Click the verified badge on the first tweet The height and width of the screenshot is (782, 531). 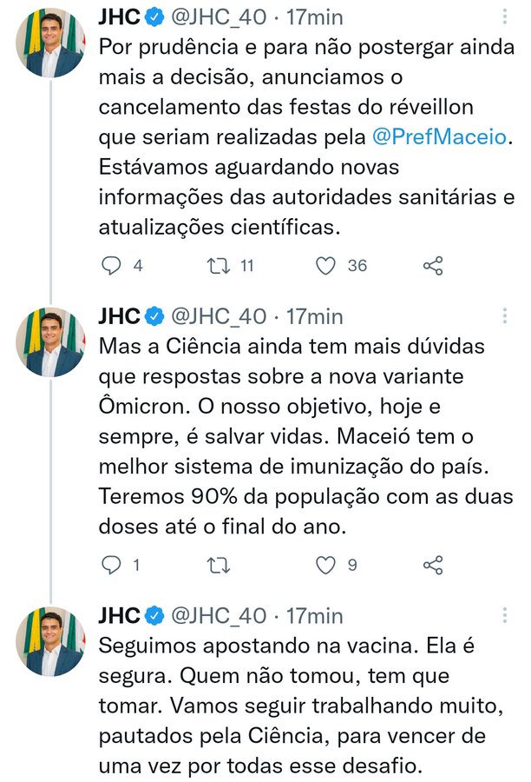154,17
